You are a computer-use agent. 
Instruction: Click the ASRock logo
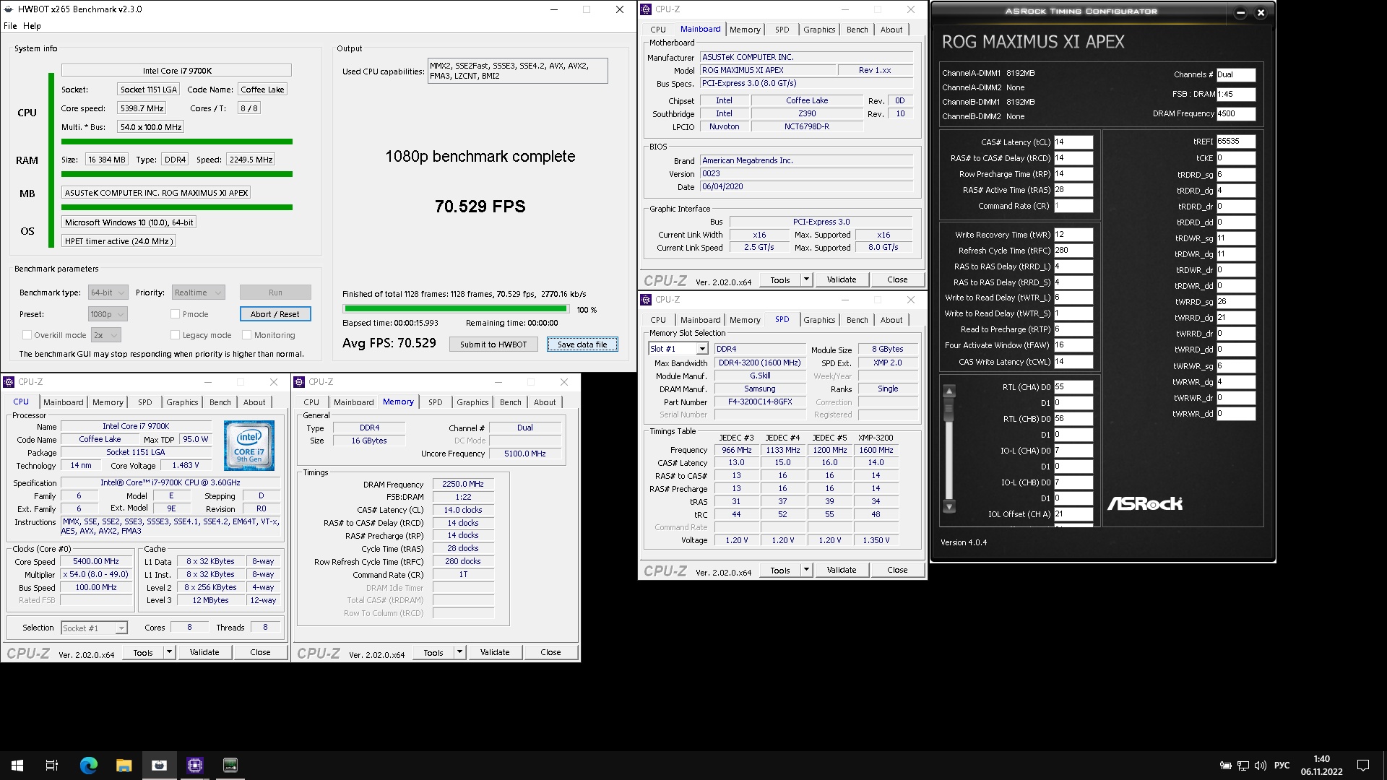pos(1145,503)
